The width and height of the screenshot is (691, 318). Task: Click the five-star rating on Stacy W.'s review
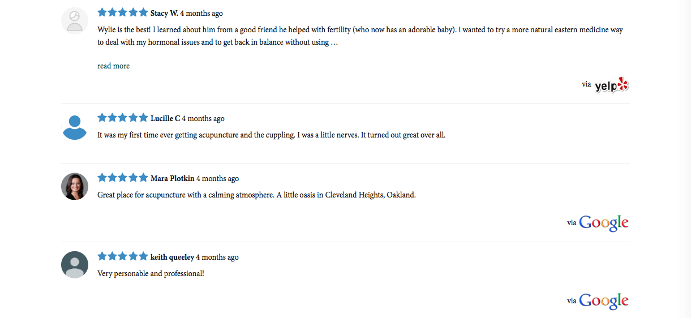(122, 12)
